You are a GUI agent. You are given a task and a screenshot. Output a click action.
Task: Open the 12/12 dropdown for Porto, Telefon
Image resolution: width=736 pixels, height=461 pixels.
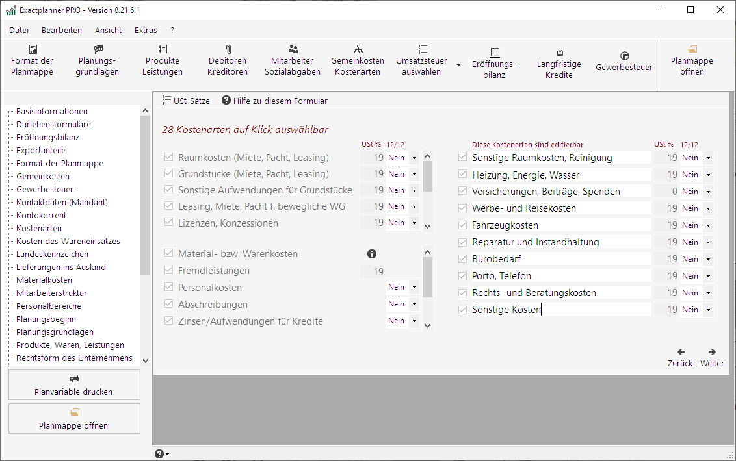(x=707, y=276)
